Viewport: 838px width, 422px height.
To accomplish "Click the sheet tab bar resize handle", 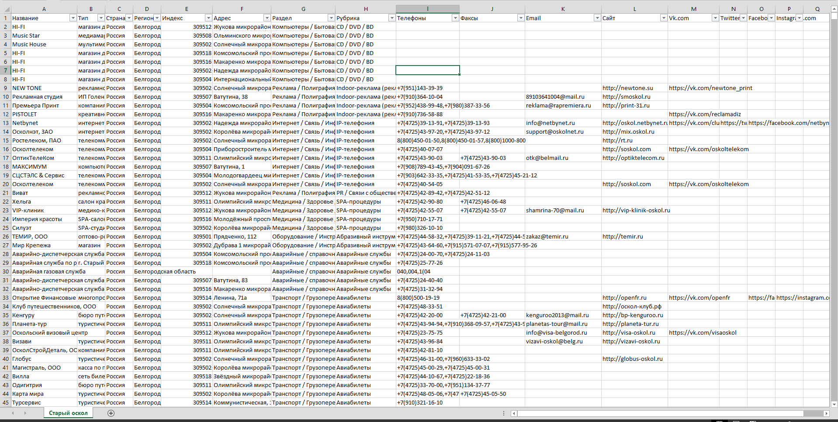I will pyautogui.click(x=504, y=413).
